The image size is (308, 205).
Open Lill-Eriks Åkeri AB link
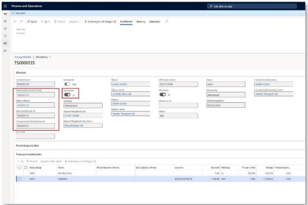point(121,94)
